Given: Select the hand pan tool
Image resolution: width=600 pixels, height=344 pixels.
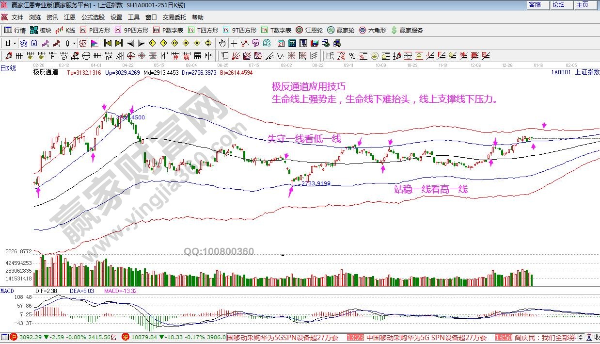Looking at the screenshot, I should [222, 43].
